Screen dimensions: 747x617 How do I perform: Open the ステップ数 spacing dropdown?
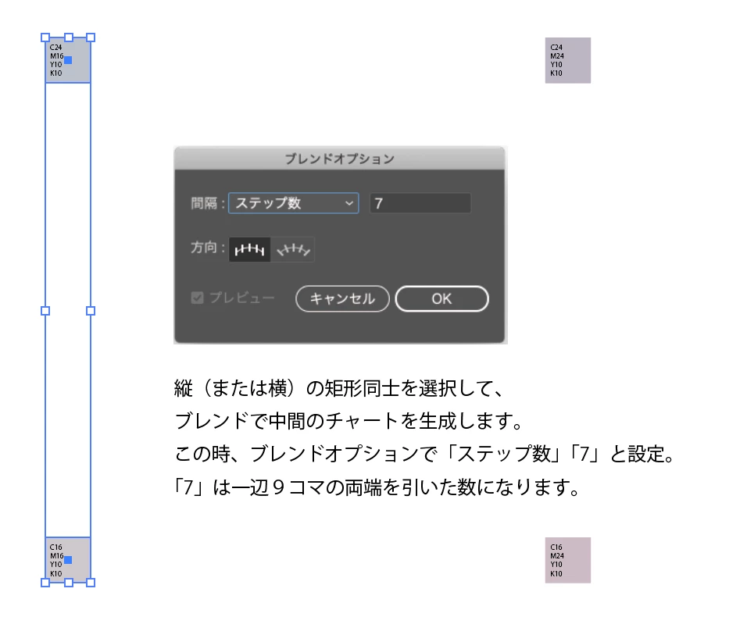(x=294, y=203)
